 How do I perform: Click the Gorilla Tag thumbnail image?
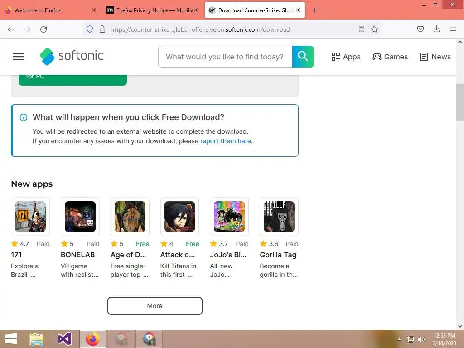coord(279,216)
